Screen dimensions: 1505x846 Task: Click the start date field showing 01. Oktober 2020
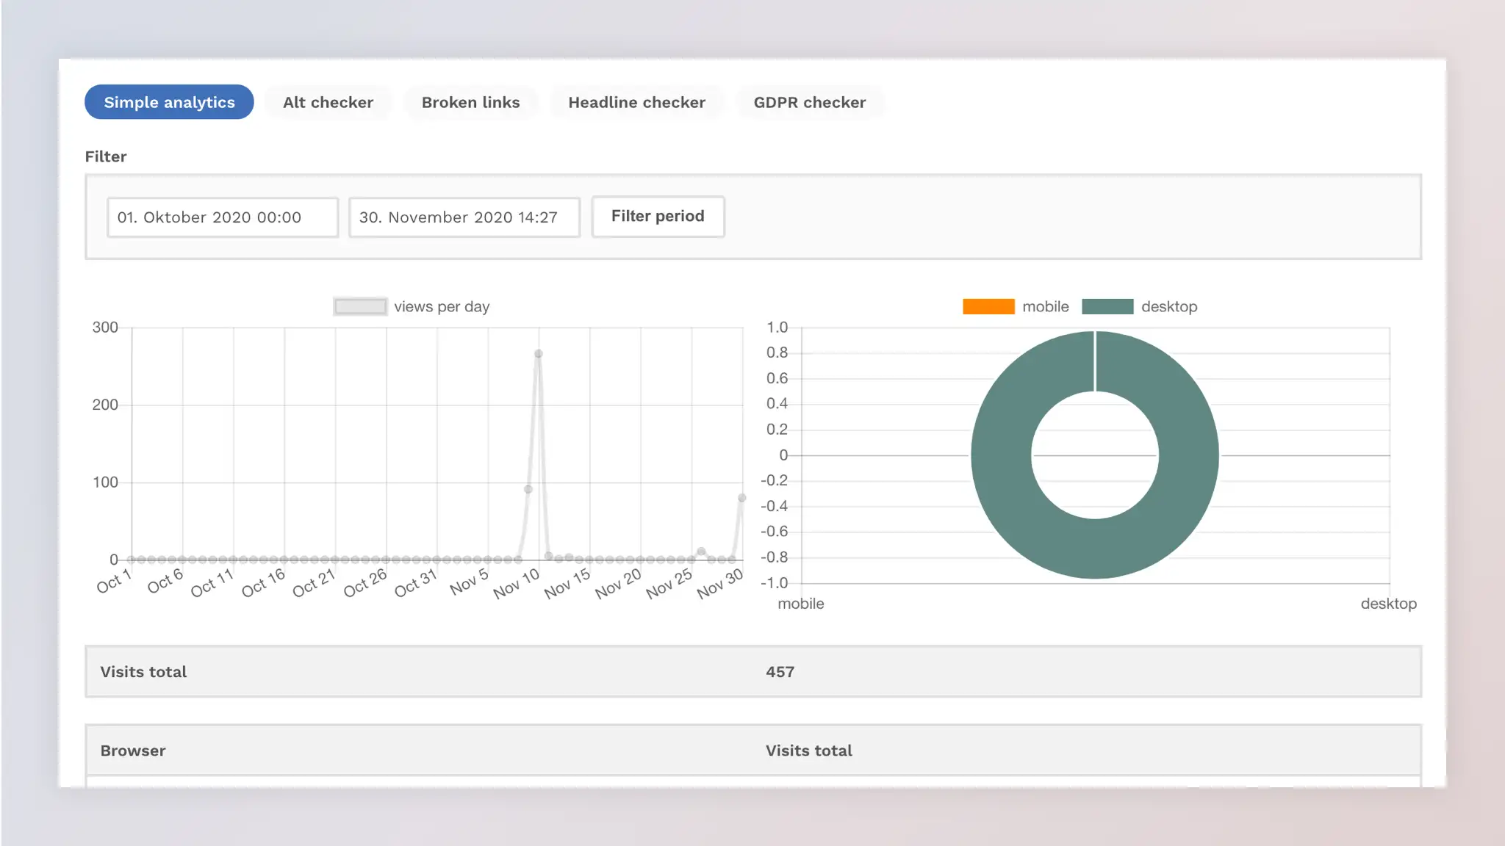222,217
